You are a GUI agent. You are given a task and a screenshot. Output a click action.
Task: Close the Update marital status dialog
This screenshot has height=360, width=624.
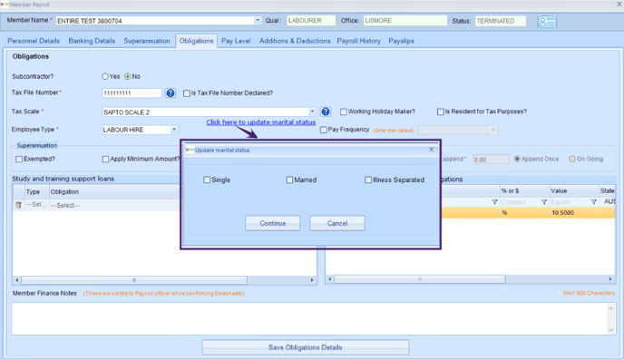point(432,150)
